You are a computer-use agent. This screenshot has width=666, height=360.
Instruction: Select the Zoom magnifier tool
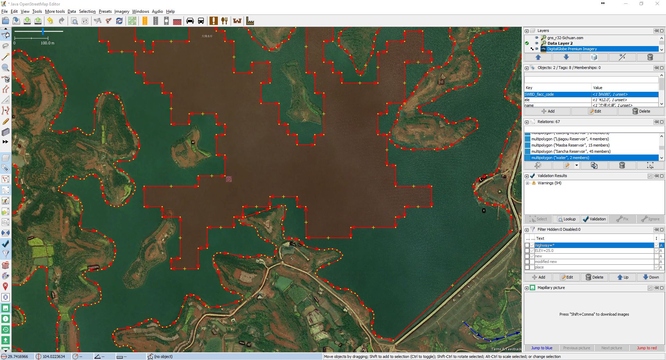[x=6, y=68]
